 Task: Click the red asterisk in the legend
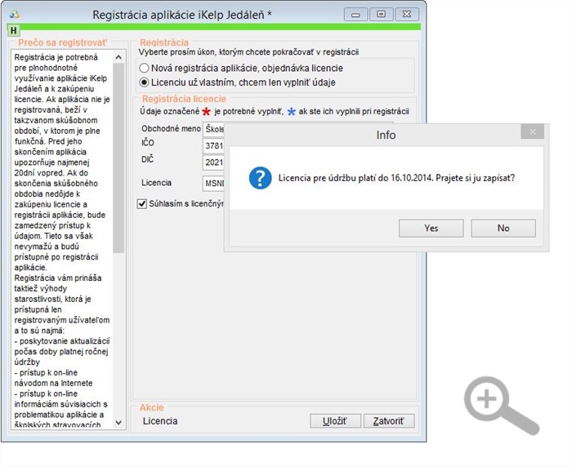point(207,112)
